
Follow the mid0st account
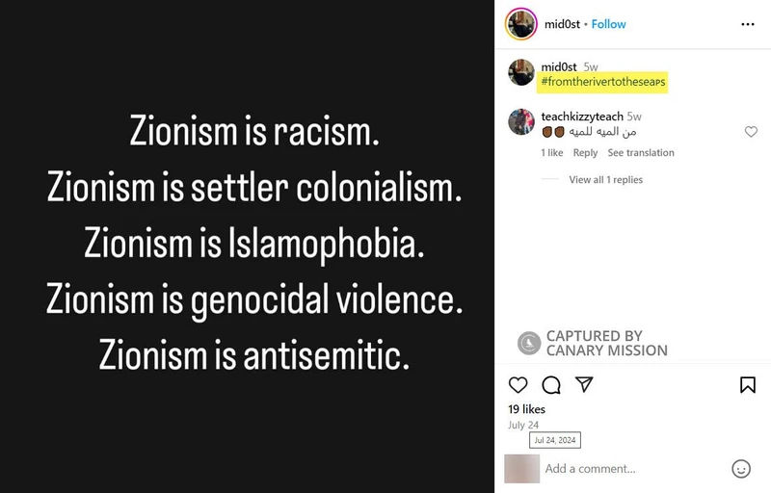pos(609,24)
